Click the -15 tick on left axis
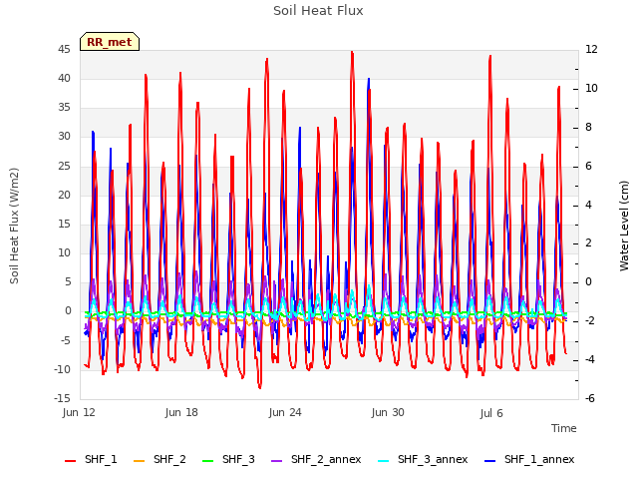638x479 pixels. (x=62, y=398)
